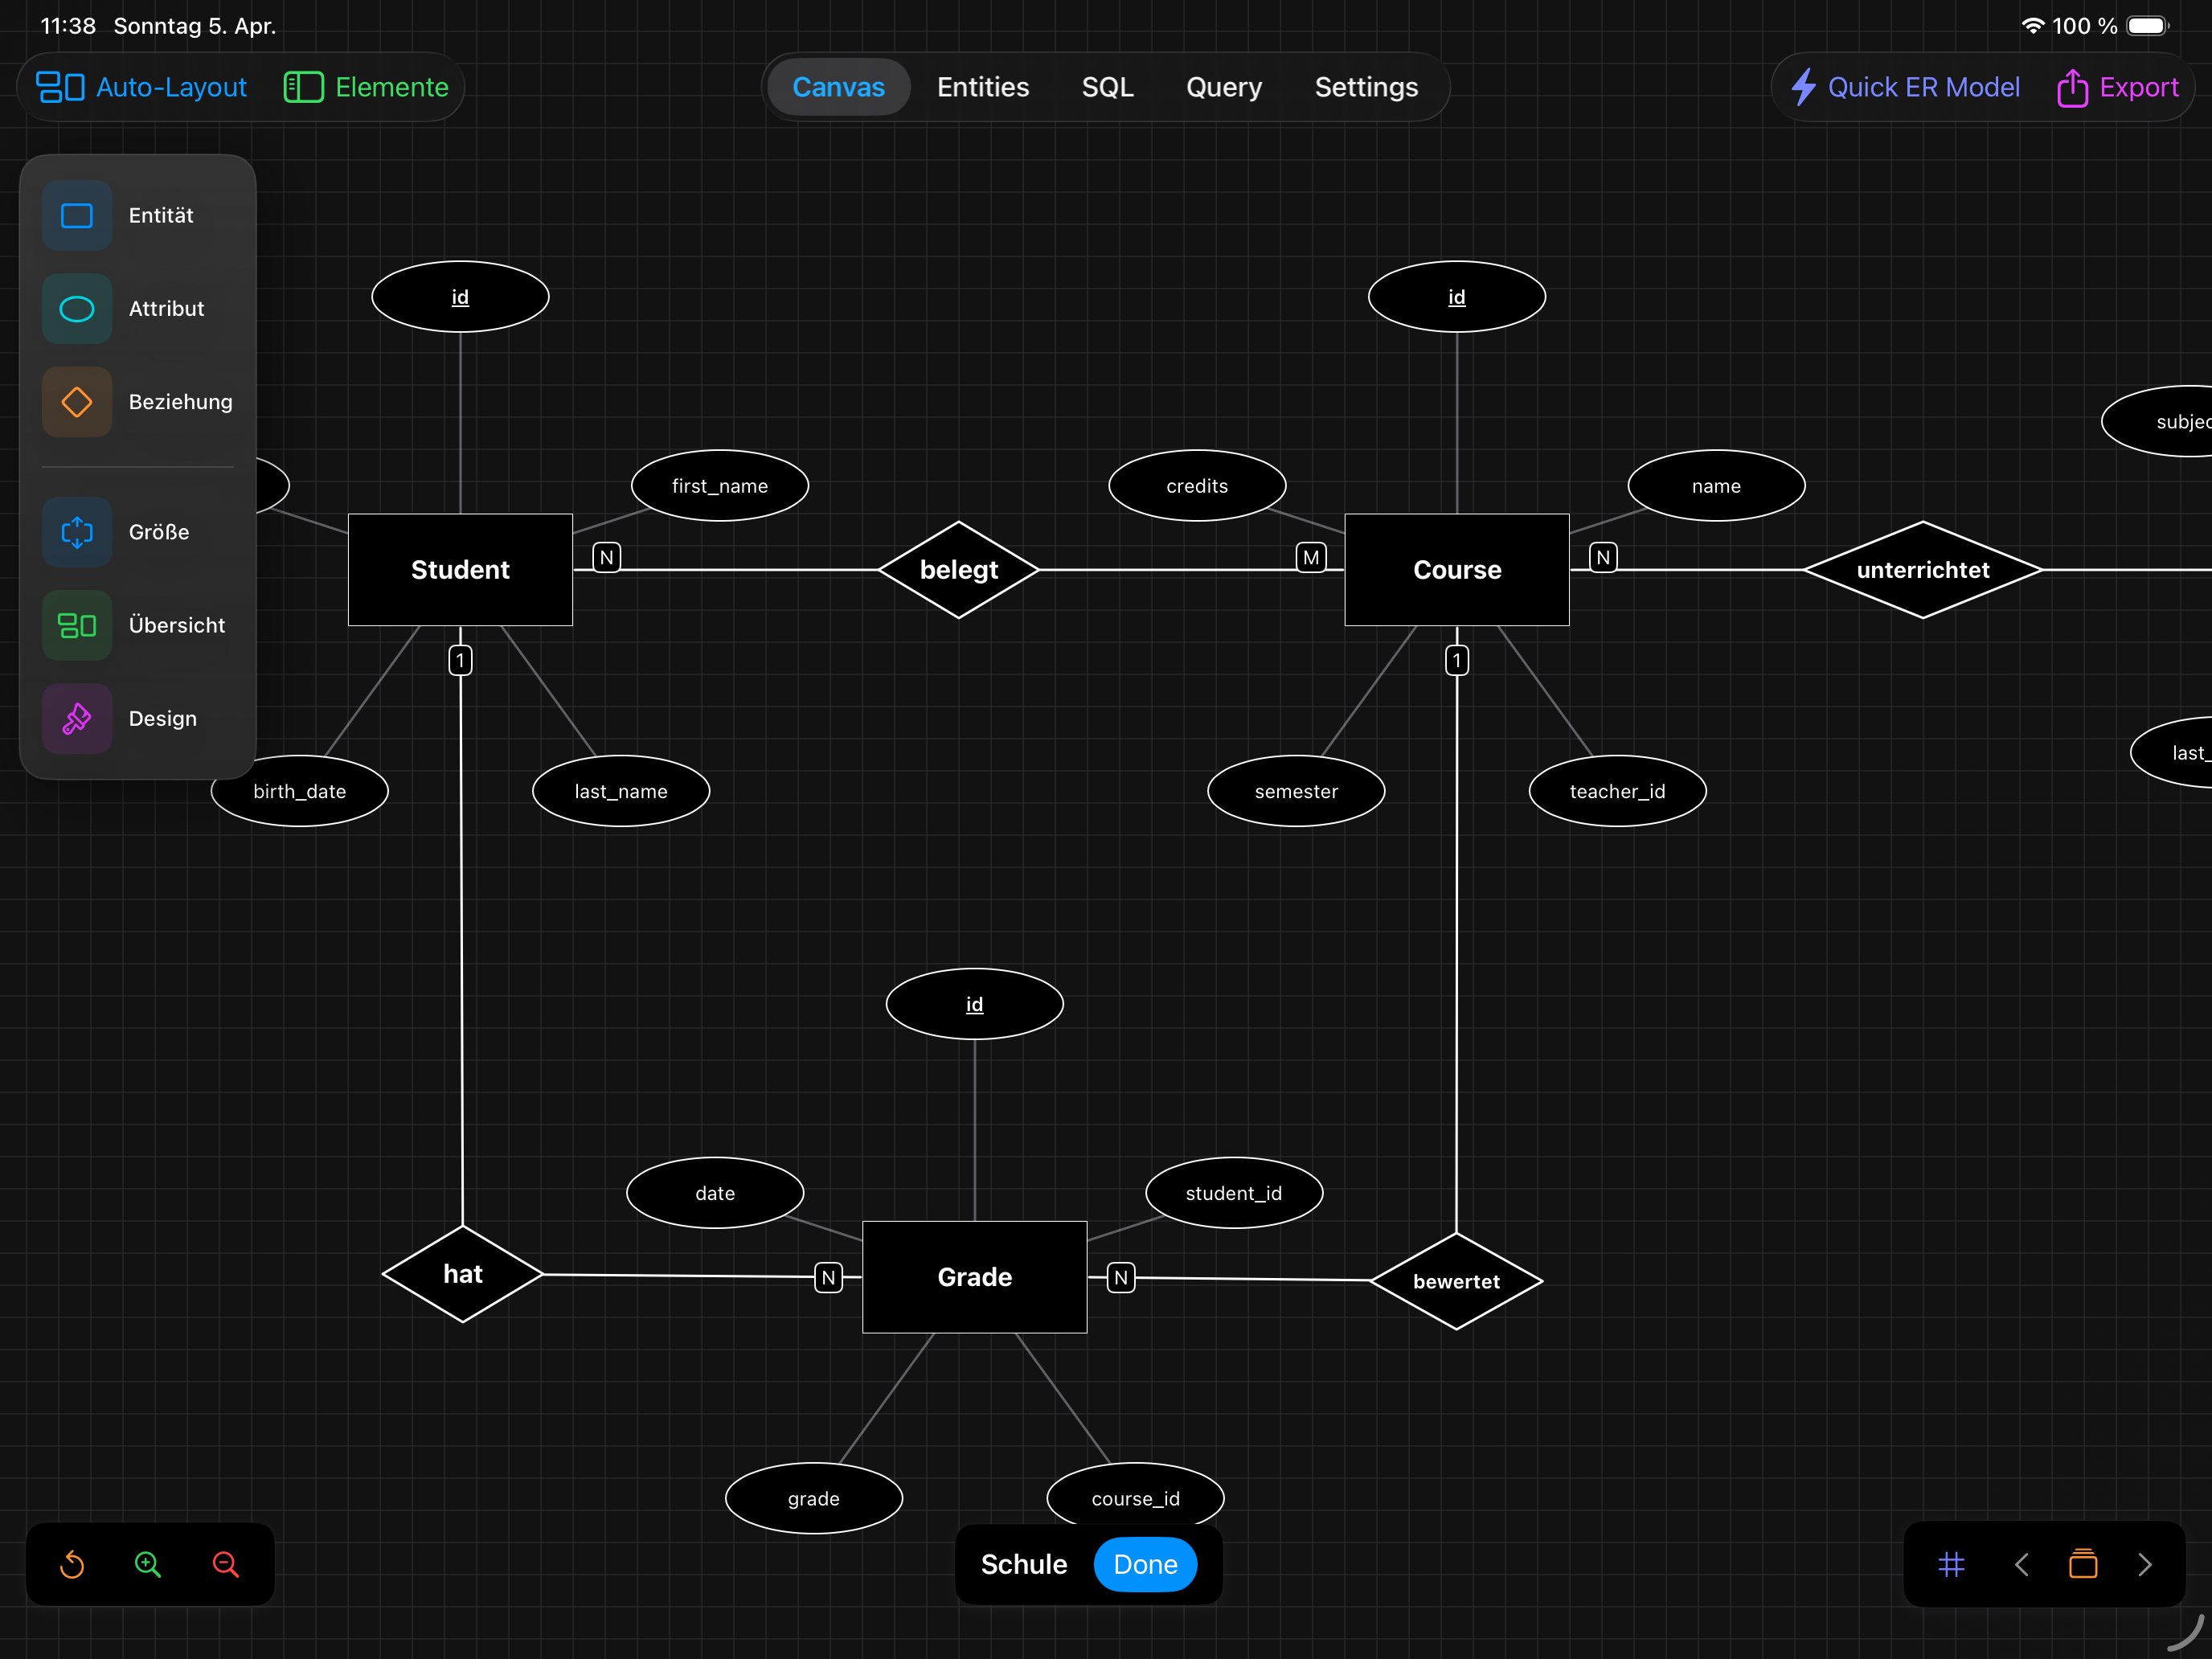Select the Student entity box

click(x=460, y=570)
